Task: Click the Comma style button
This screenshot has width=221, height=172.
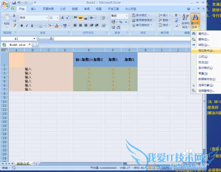Action: point(126,22)
